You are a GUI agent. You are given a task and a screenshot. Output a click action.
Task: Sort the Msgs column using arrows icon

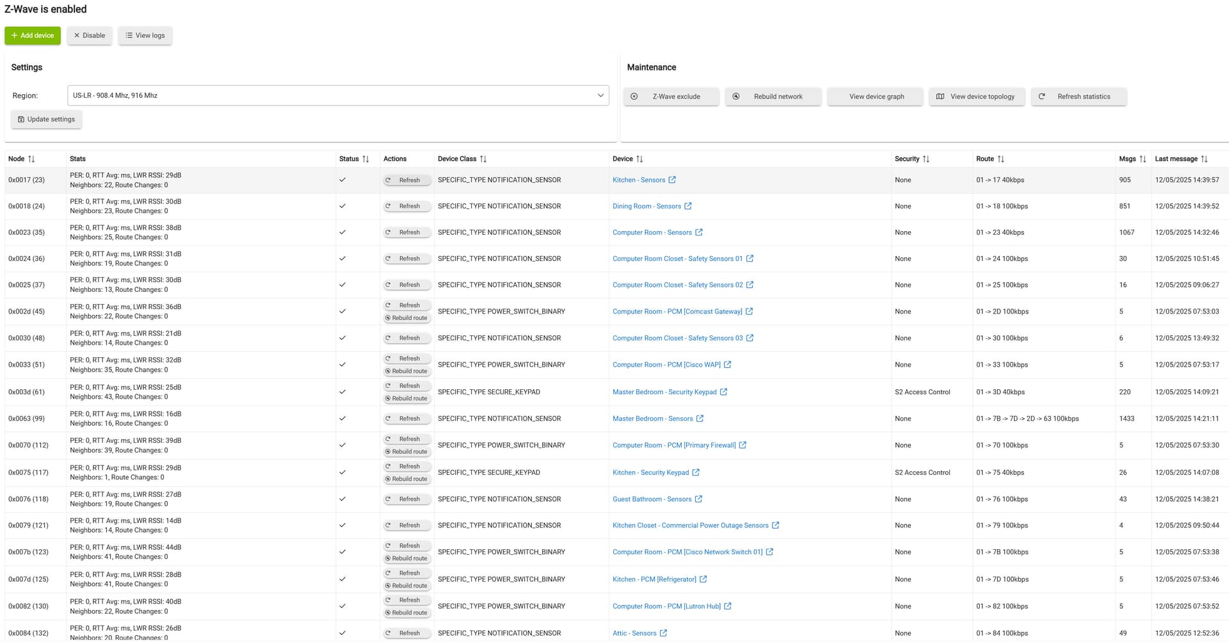tap(1143, 159)
